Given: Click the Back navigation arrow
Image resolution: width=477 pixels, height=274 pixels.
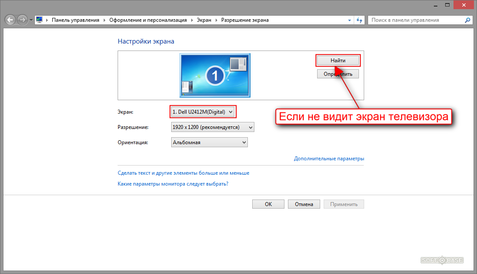Looking at the screenshot, I should click(10, 20).
